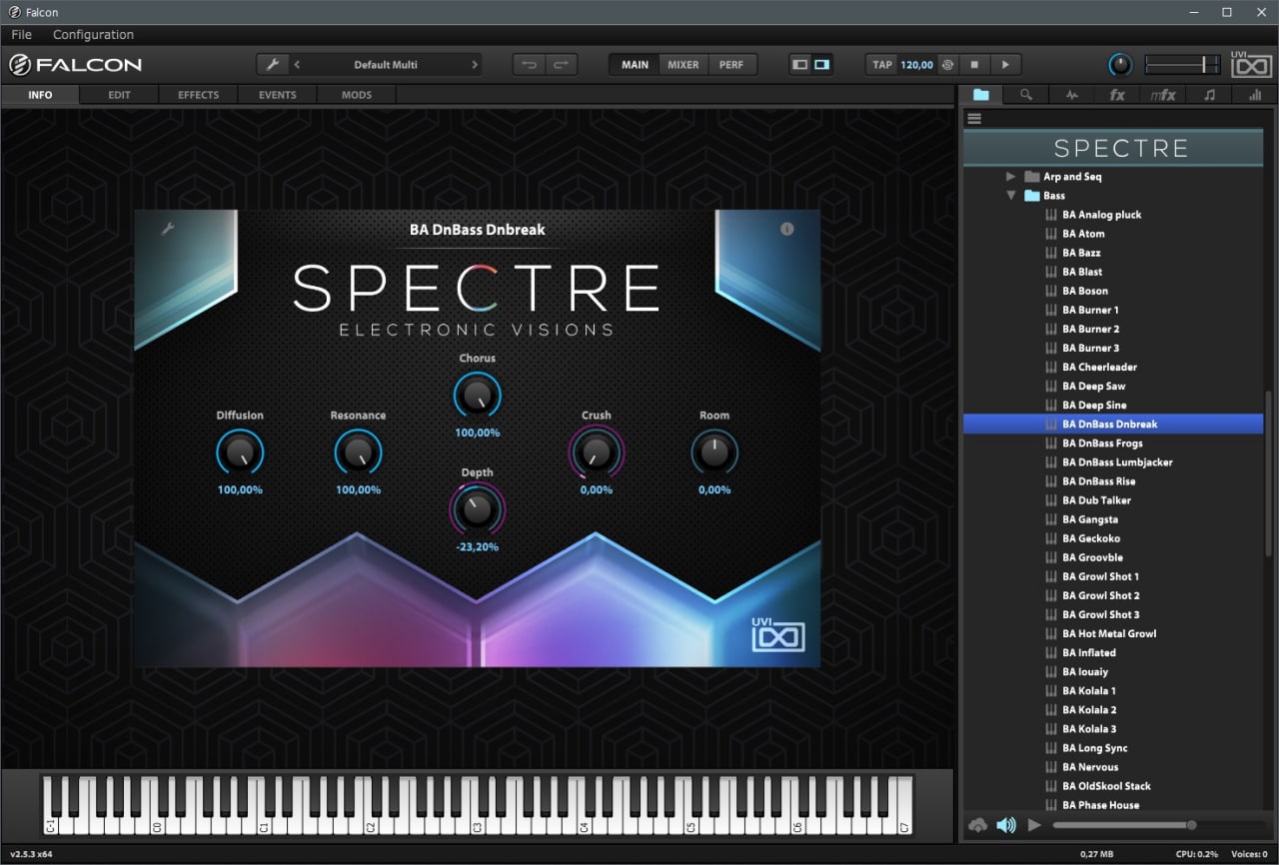This screenshot has width=1279, height=865.
Task: Click the SPECTRE header banner in browser
Action: [x=1113, y=149]
